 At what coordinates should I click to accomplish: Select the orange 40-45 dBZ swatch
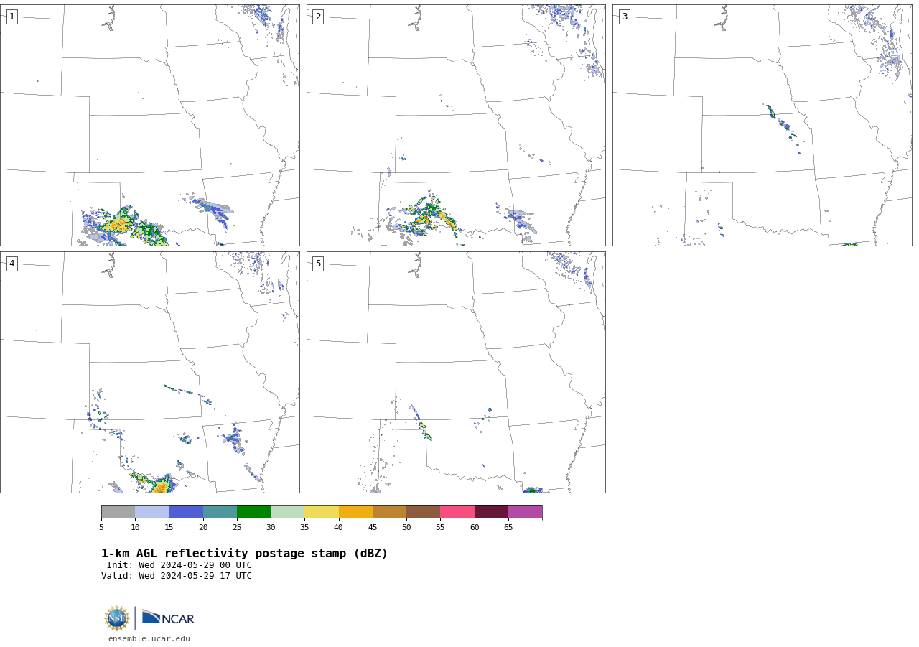[x=355, y=512]
